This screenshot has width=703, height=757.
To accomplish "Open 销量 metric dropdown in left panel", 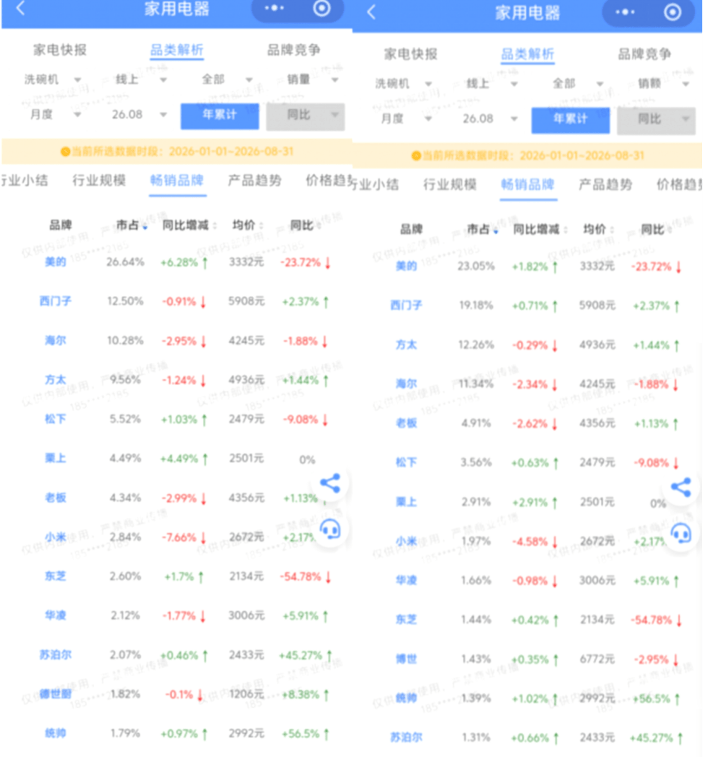I will coord(312,80).
